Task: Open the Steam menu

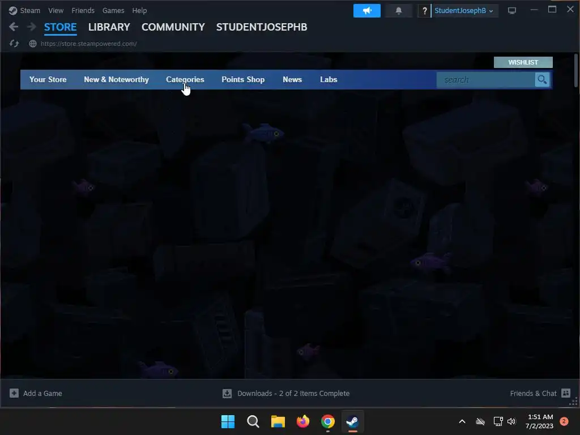Action: (30, 10)
